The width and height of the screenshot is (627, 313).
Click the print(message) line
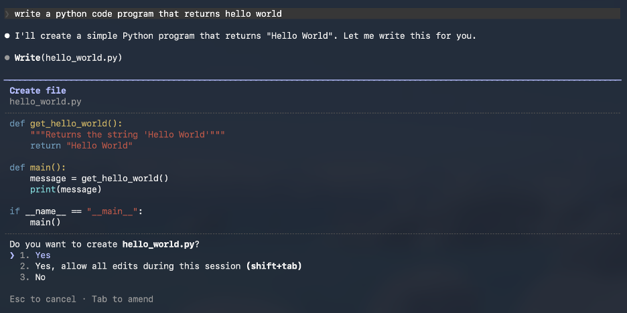pos(66,189)
